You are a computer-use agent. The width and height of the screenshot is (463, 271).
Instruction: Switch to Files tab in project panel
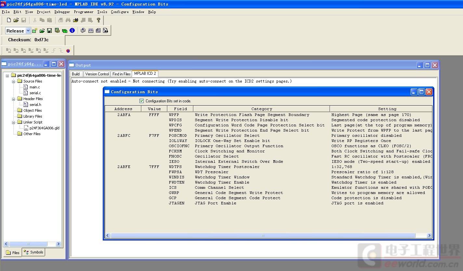point(13,252)
